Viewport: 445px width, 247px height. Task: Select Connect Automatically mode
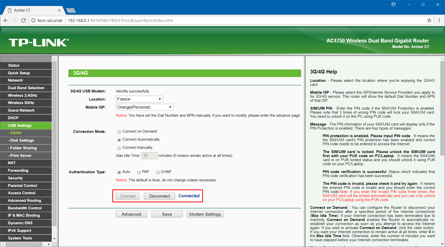pos(119,140)
